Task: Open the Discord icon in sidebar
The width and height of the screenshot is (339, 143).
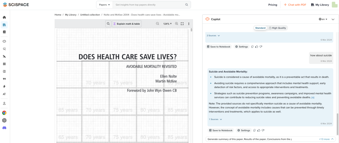Action: click(4, 128)
